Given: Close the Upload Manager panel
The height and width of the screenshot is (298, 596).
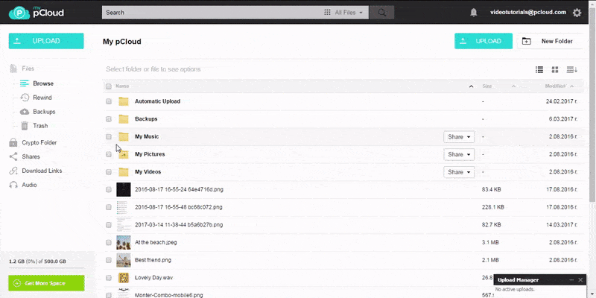Looking at the screenshot, I should [x=580, y=280].
